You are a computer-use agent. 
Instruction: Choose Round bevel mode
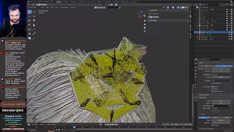pos(204,118)
